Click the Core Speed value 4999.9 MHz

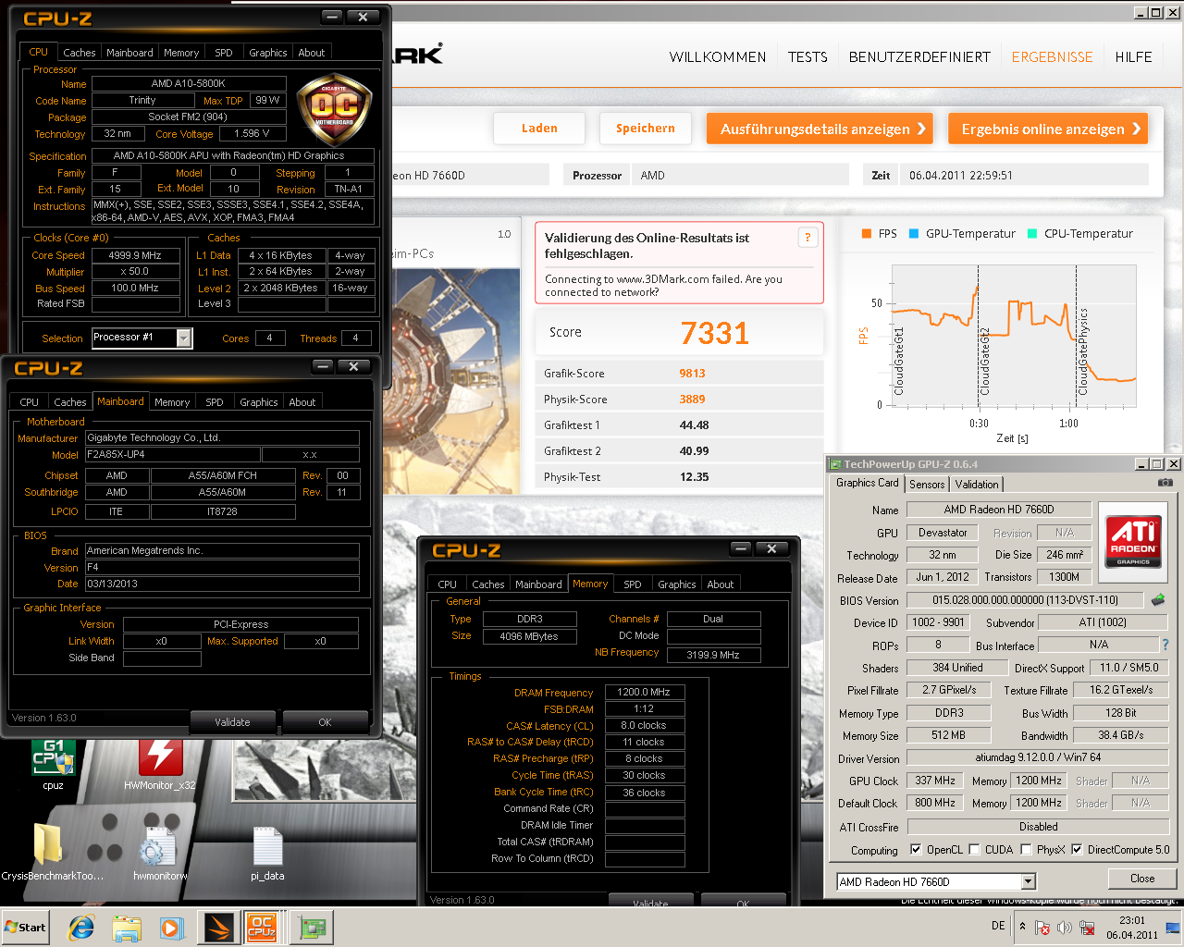[135, 255]
